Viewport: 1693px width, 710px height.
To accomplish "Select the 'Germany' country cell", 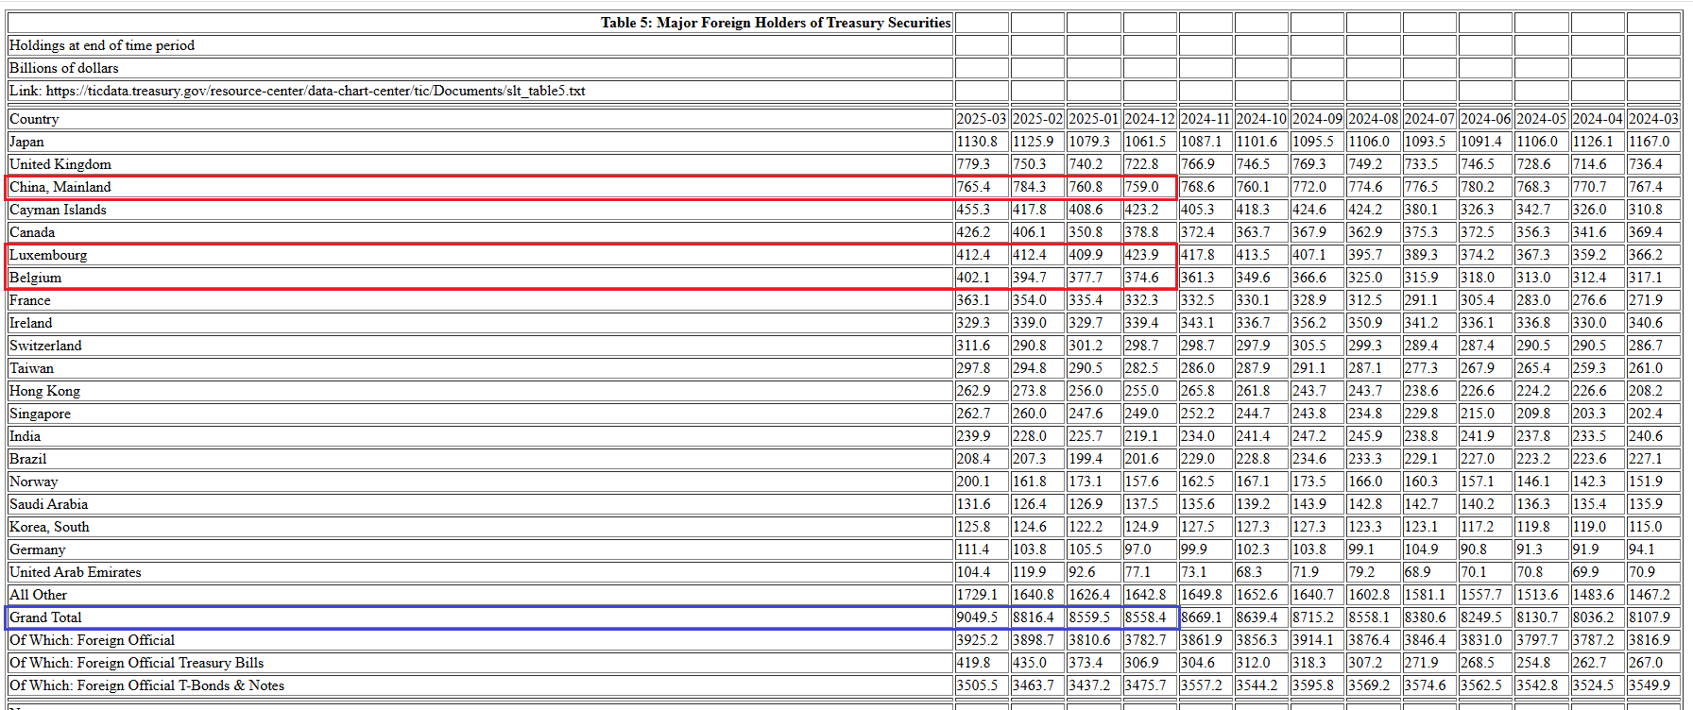I will (480, 549).
